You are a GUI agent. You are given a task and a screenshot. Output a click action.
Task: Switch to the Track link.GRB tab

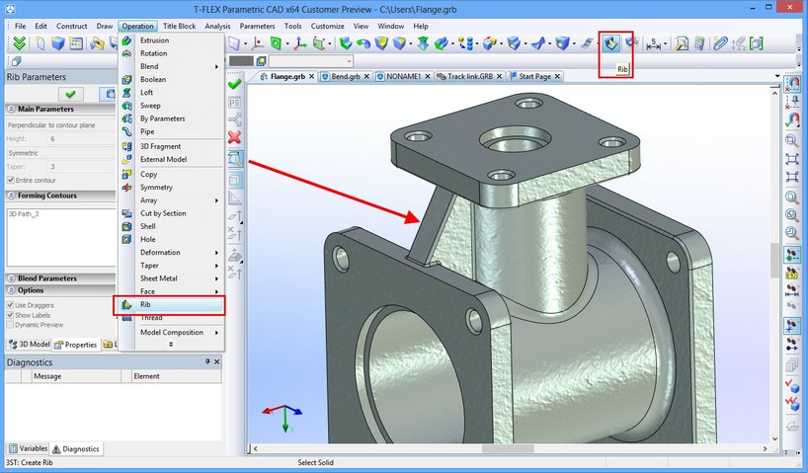(x=468, y=76)
